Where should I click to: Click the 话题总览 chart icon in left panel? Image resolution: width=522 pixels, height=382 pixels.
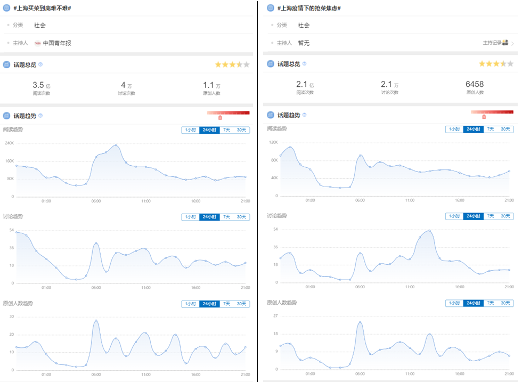click(6, 64)
